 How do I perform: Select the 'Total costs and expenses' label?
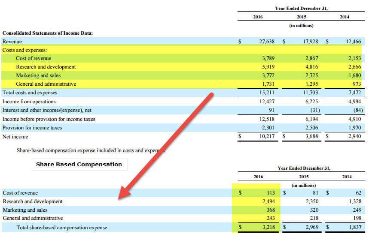click(30, 93)
